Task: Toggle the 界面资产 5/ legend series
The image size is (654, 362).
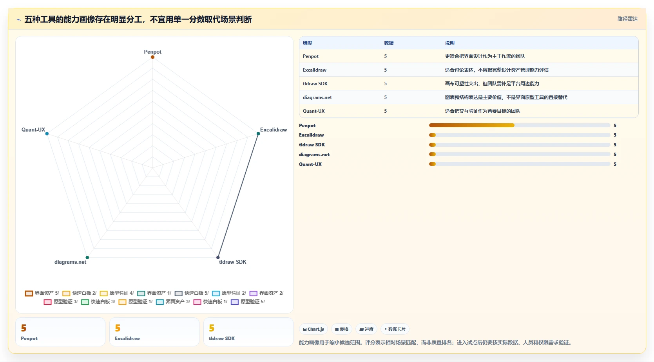Action: (42, 293)
